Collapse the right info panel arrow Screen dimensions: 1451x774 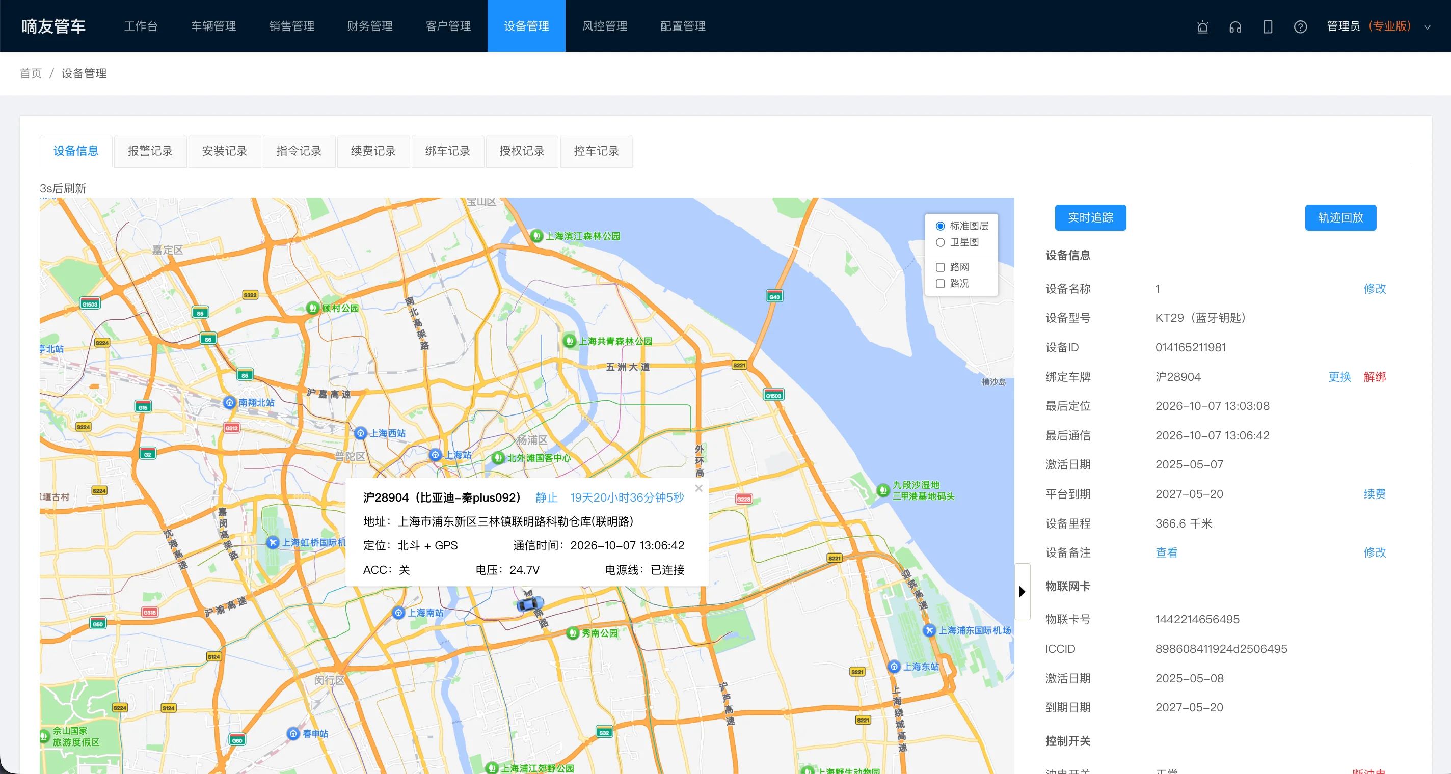tap(1023, 592)
